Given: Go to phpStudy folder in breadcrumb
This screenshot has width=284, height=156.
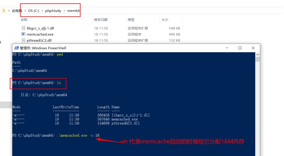Looking at the screenshot, I should (x=53, y=11).
